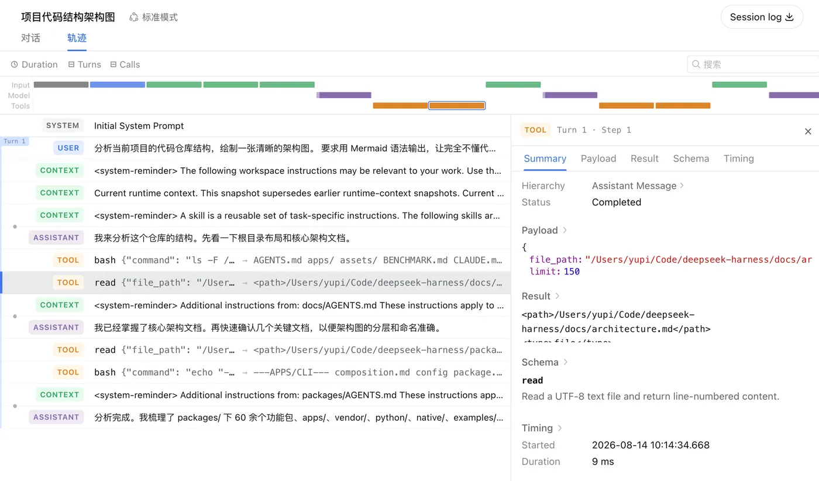This screenshot has height=481, width=819.
Task: Open the workspace instructions CONTEXT row
Action: pos(255,170)
